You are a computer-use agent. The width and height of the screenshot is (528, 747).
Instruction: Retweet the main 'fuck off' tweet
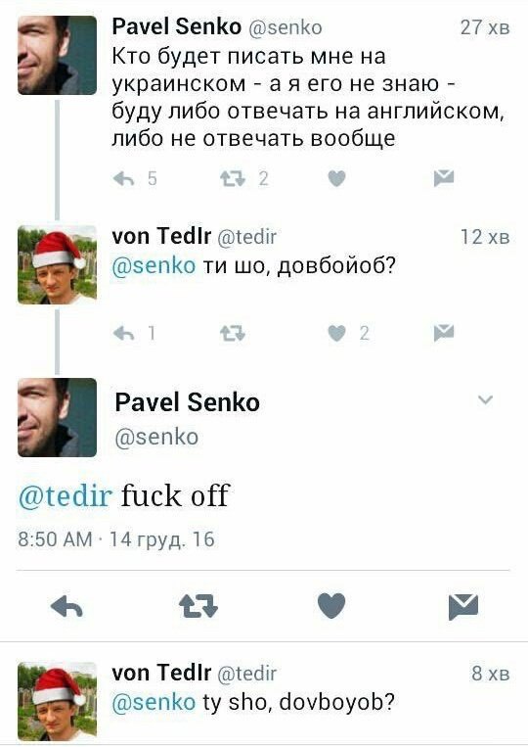pos(198,607)
